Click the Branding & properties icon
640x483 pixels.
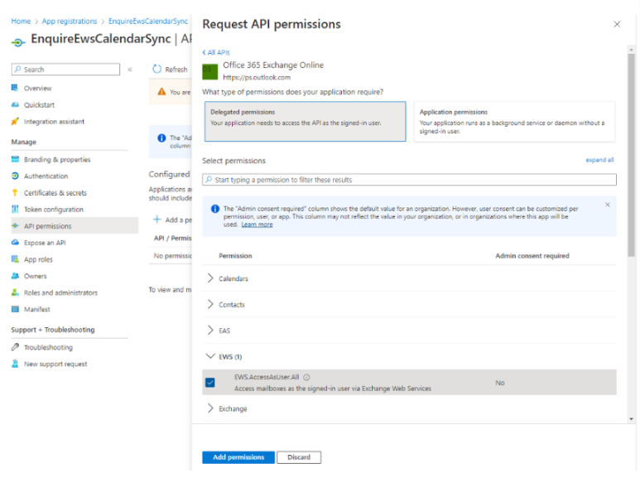[15, 159]
